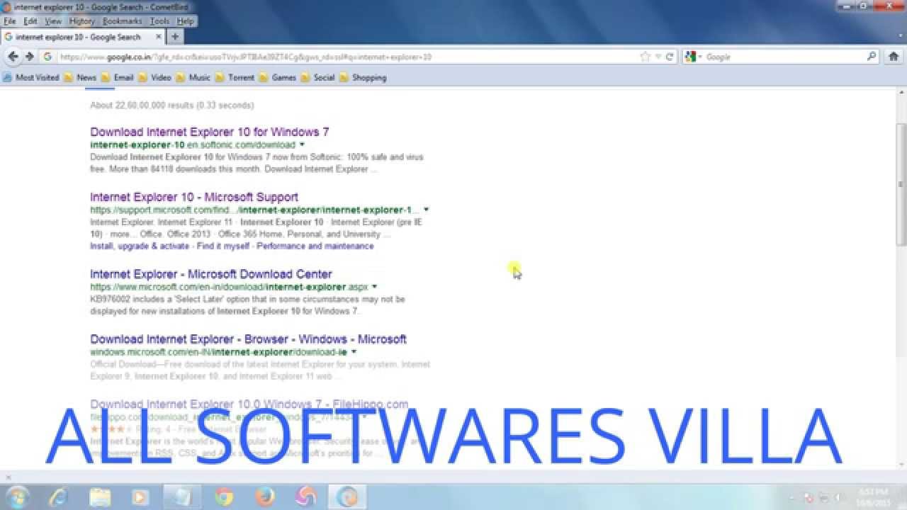907x510 pixels.
Task: Go to the Home page icon
Action: coord(893,57)
